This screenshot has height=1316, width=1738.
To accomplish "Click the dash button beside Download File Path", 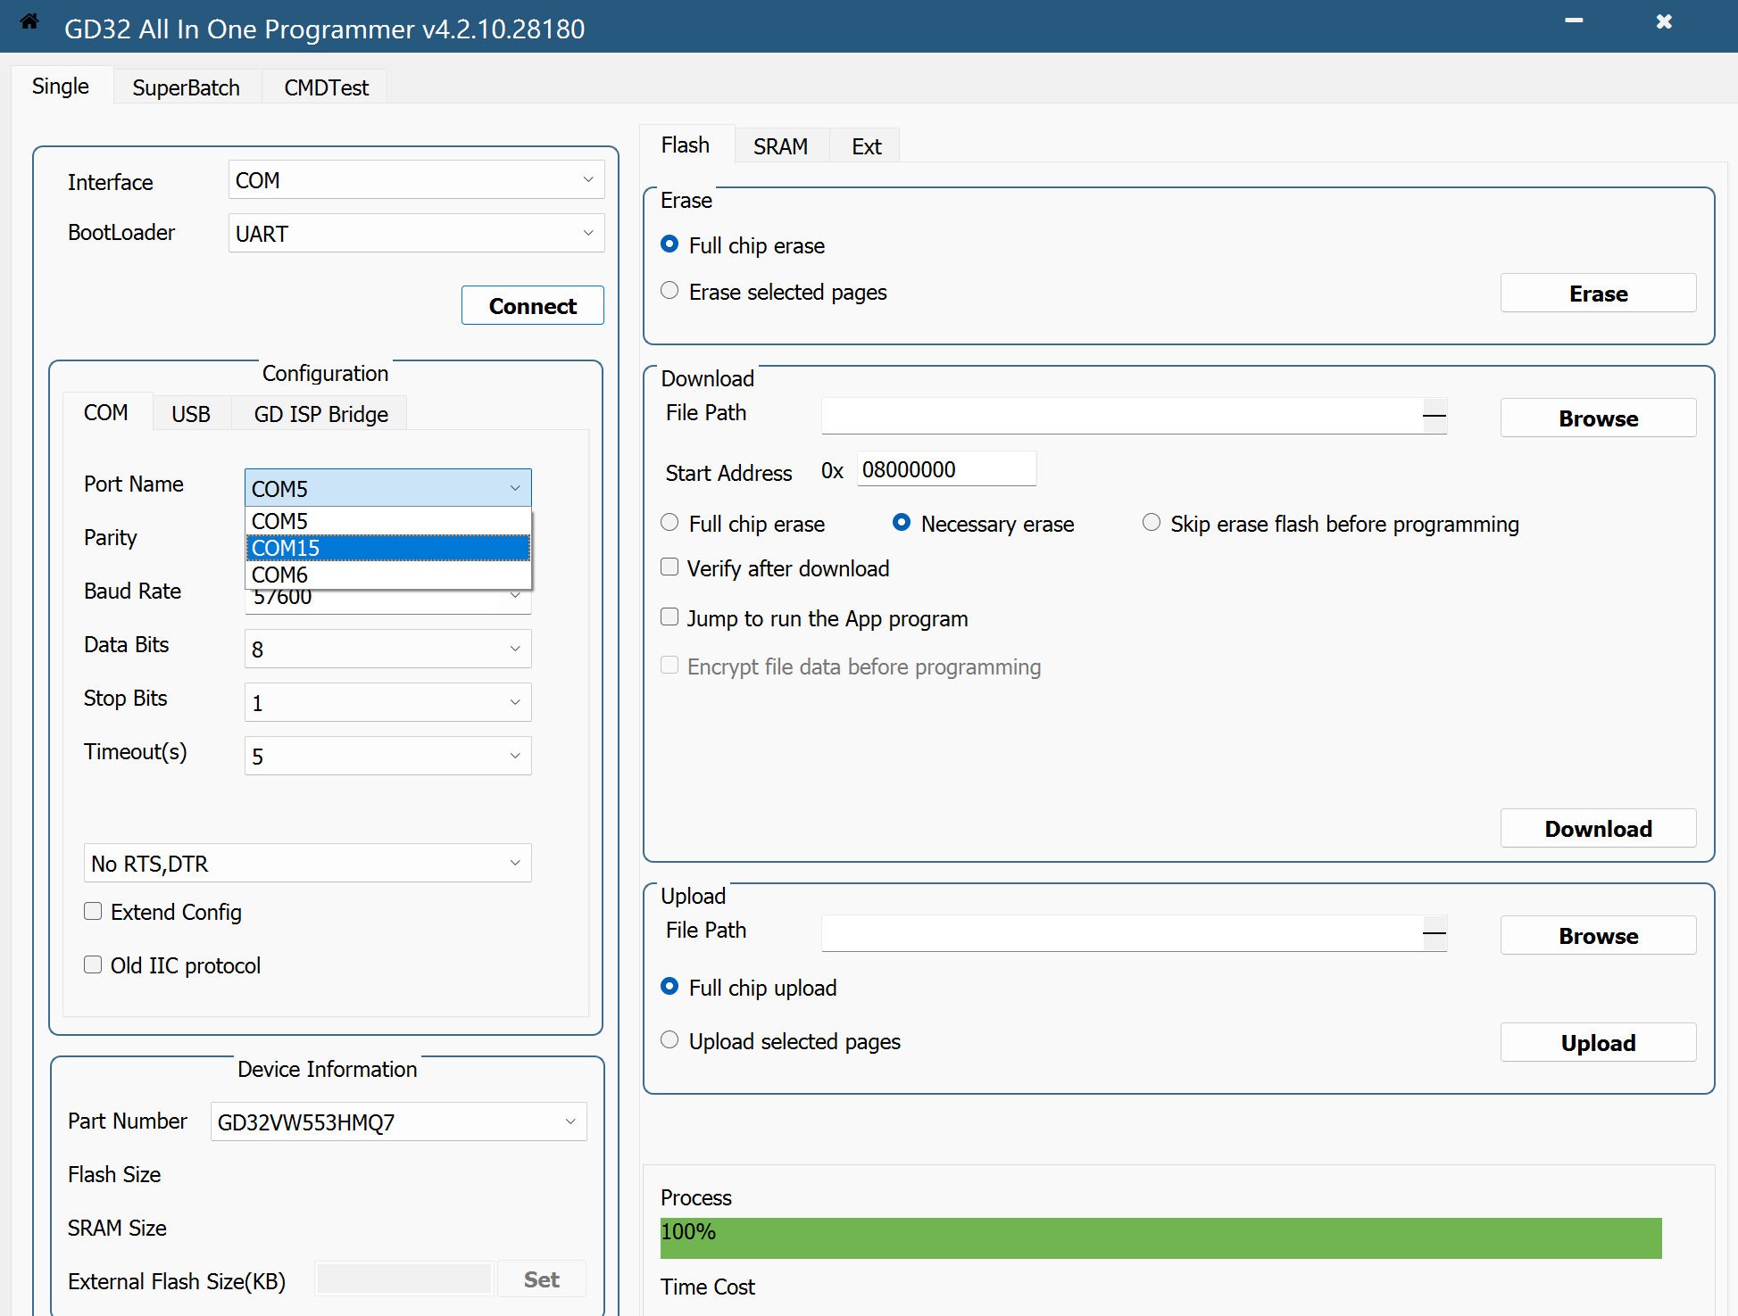I will (x=1434, y=416).
